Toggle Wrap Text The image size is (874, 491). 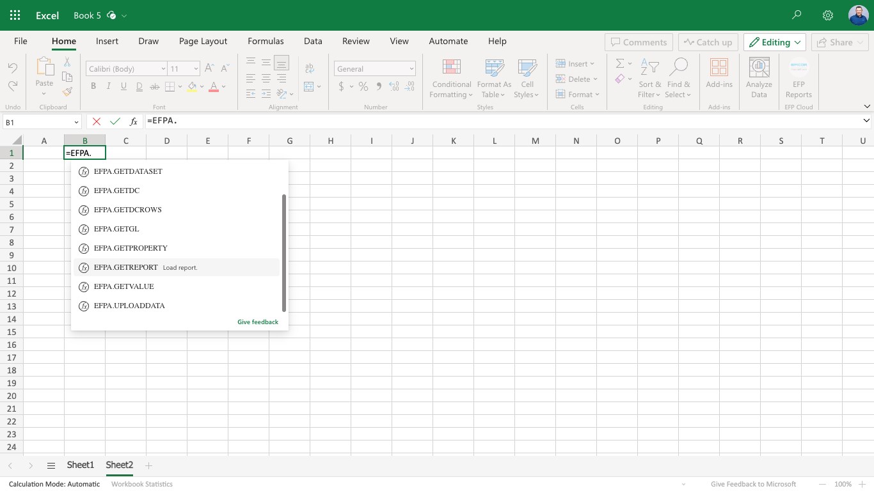(x=309, y=68)
